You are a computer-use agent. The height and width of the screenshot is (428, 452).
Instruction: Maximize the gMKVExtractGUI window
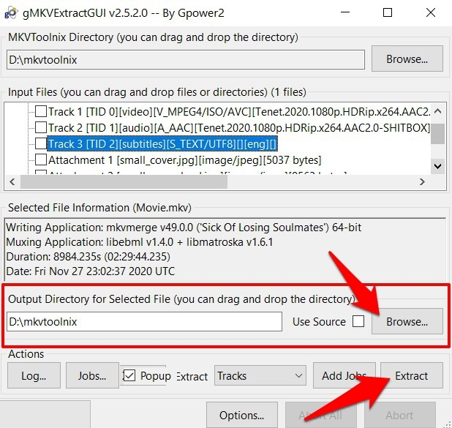388,12
